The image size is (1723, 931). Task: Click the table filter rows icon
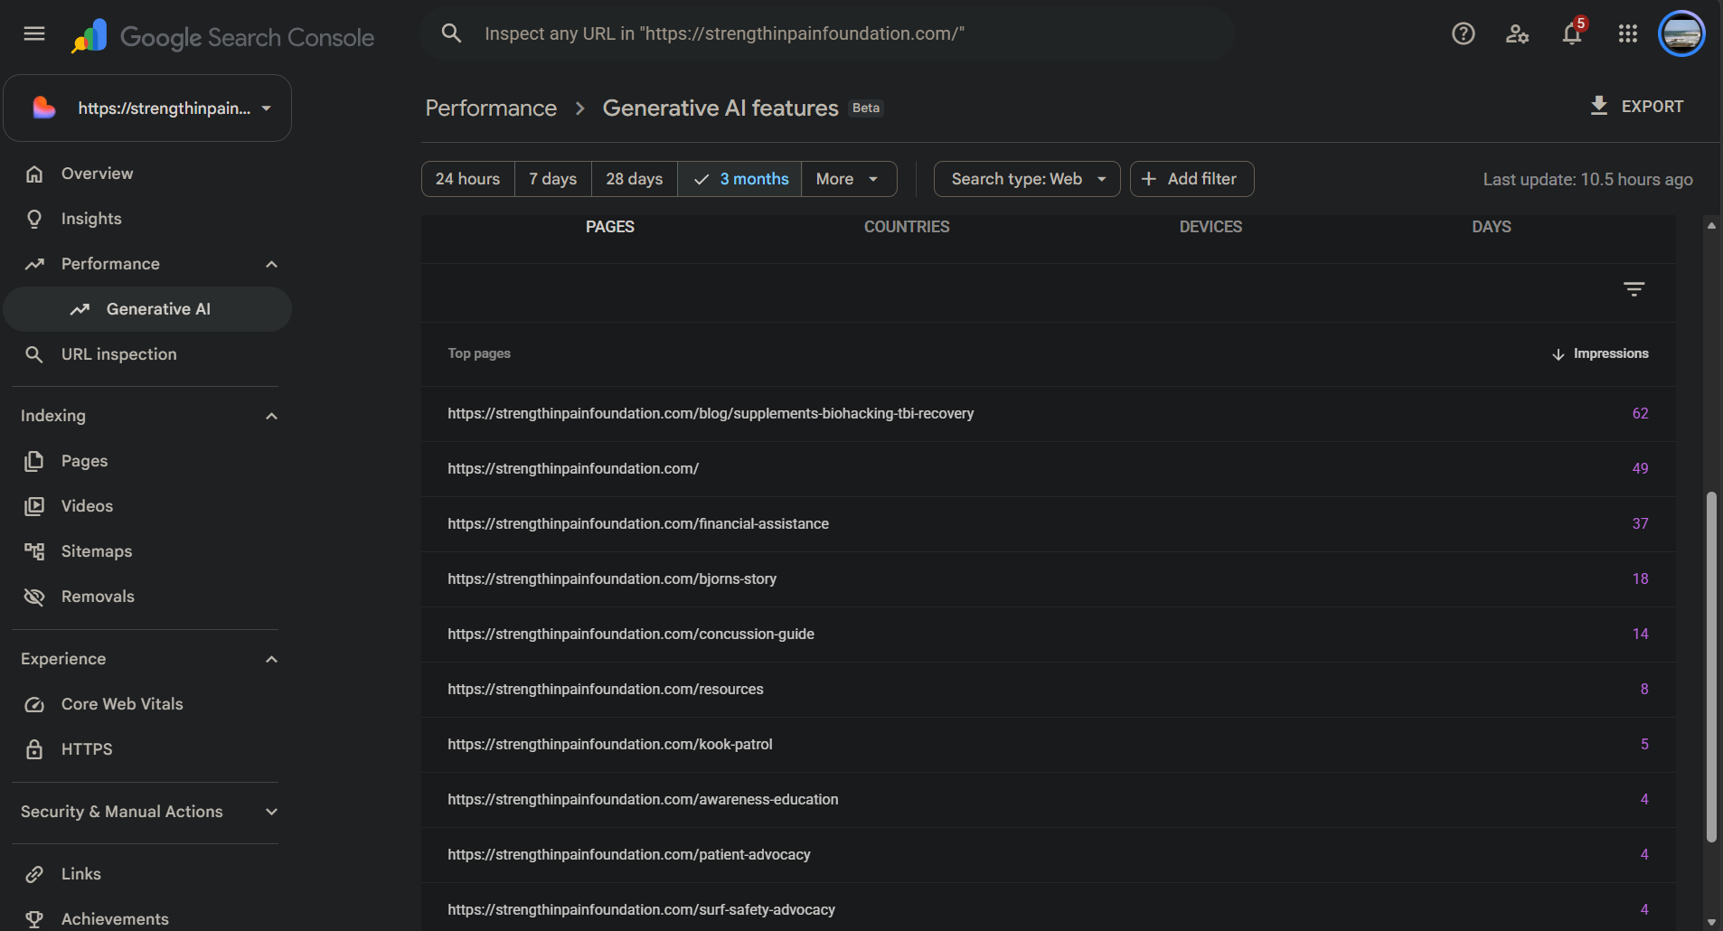click(x=1634, y=289)
